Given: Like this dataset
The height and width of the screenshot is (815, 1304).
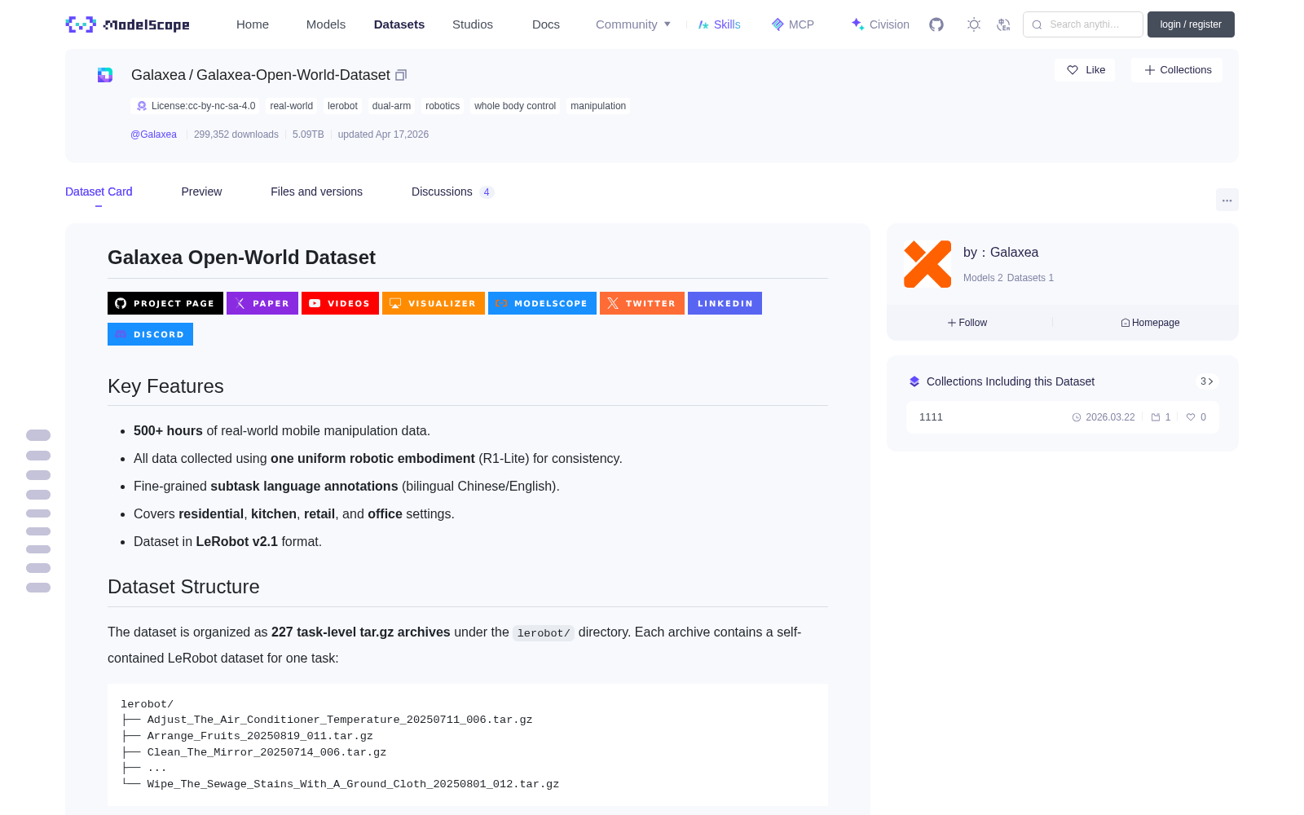Looking at the screenshot, I should (x=1085, y=70).
